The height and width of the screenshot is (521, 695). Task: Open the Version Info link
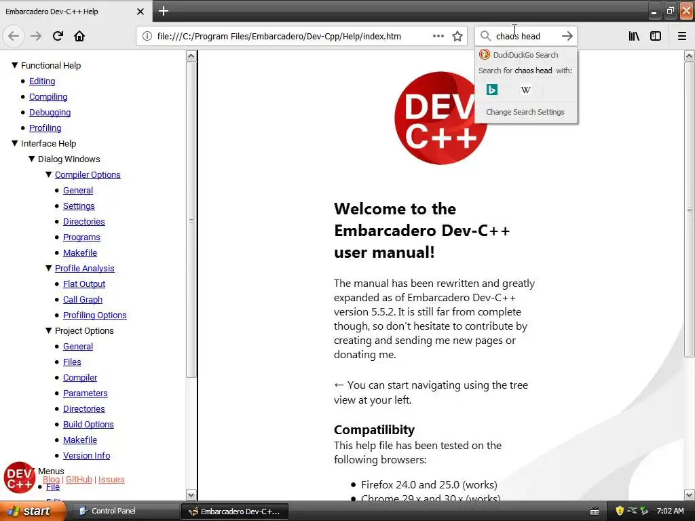click(86, 455)
